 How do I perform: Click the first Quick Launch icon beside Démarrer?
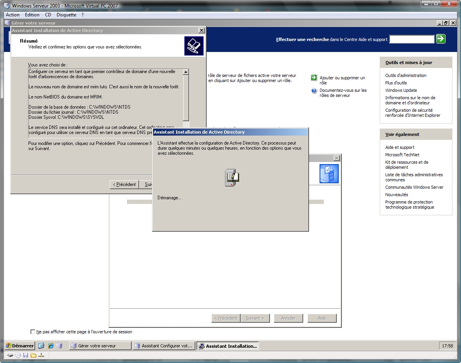pos(41,346)
